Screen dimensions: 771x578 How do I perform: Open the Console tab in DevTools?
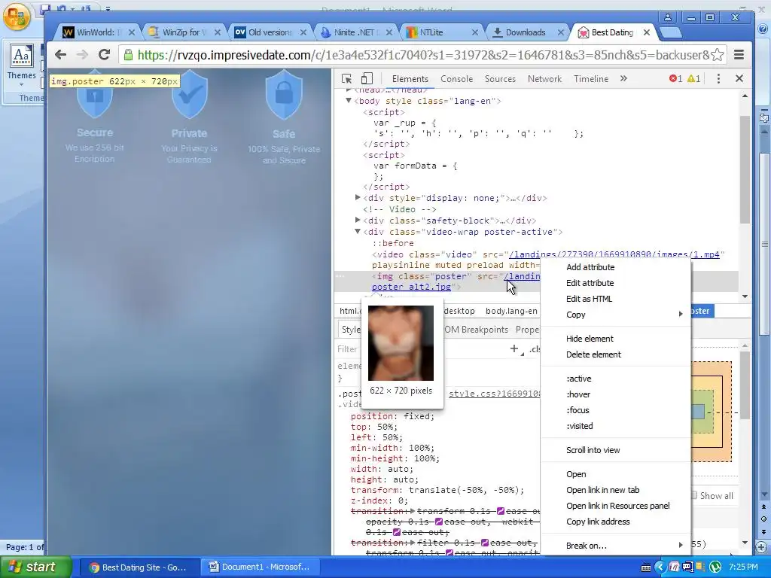coord(456,78)
